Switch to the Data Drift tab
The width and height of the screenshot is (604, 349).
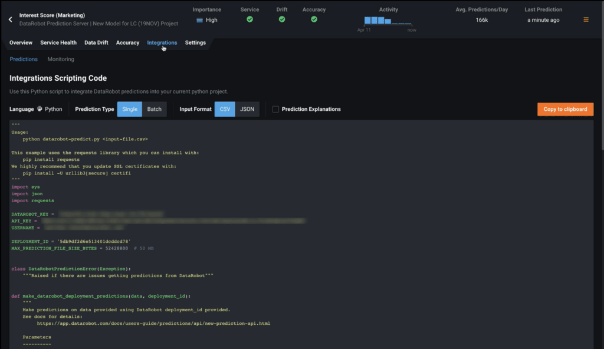[x=96, y=43]
